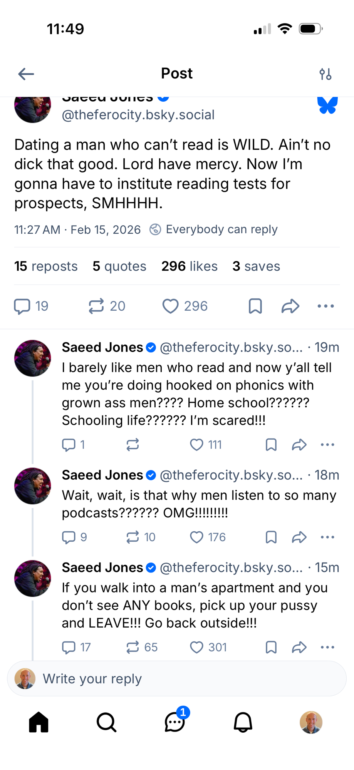Open the Home tab
Image resolution: width=354 pixels, height=770 pixels.
click(39, 722)
